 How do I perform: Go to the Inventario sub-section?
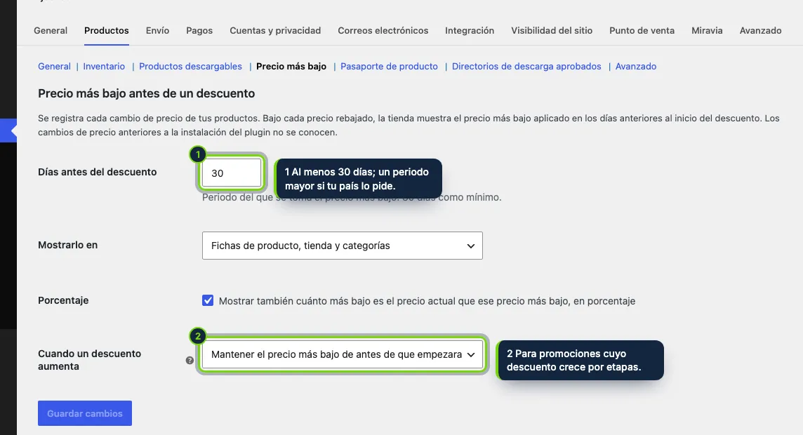[104, 67]
